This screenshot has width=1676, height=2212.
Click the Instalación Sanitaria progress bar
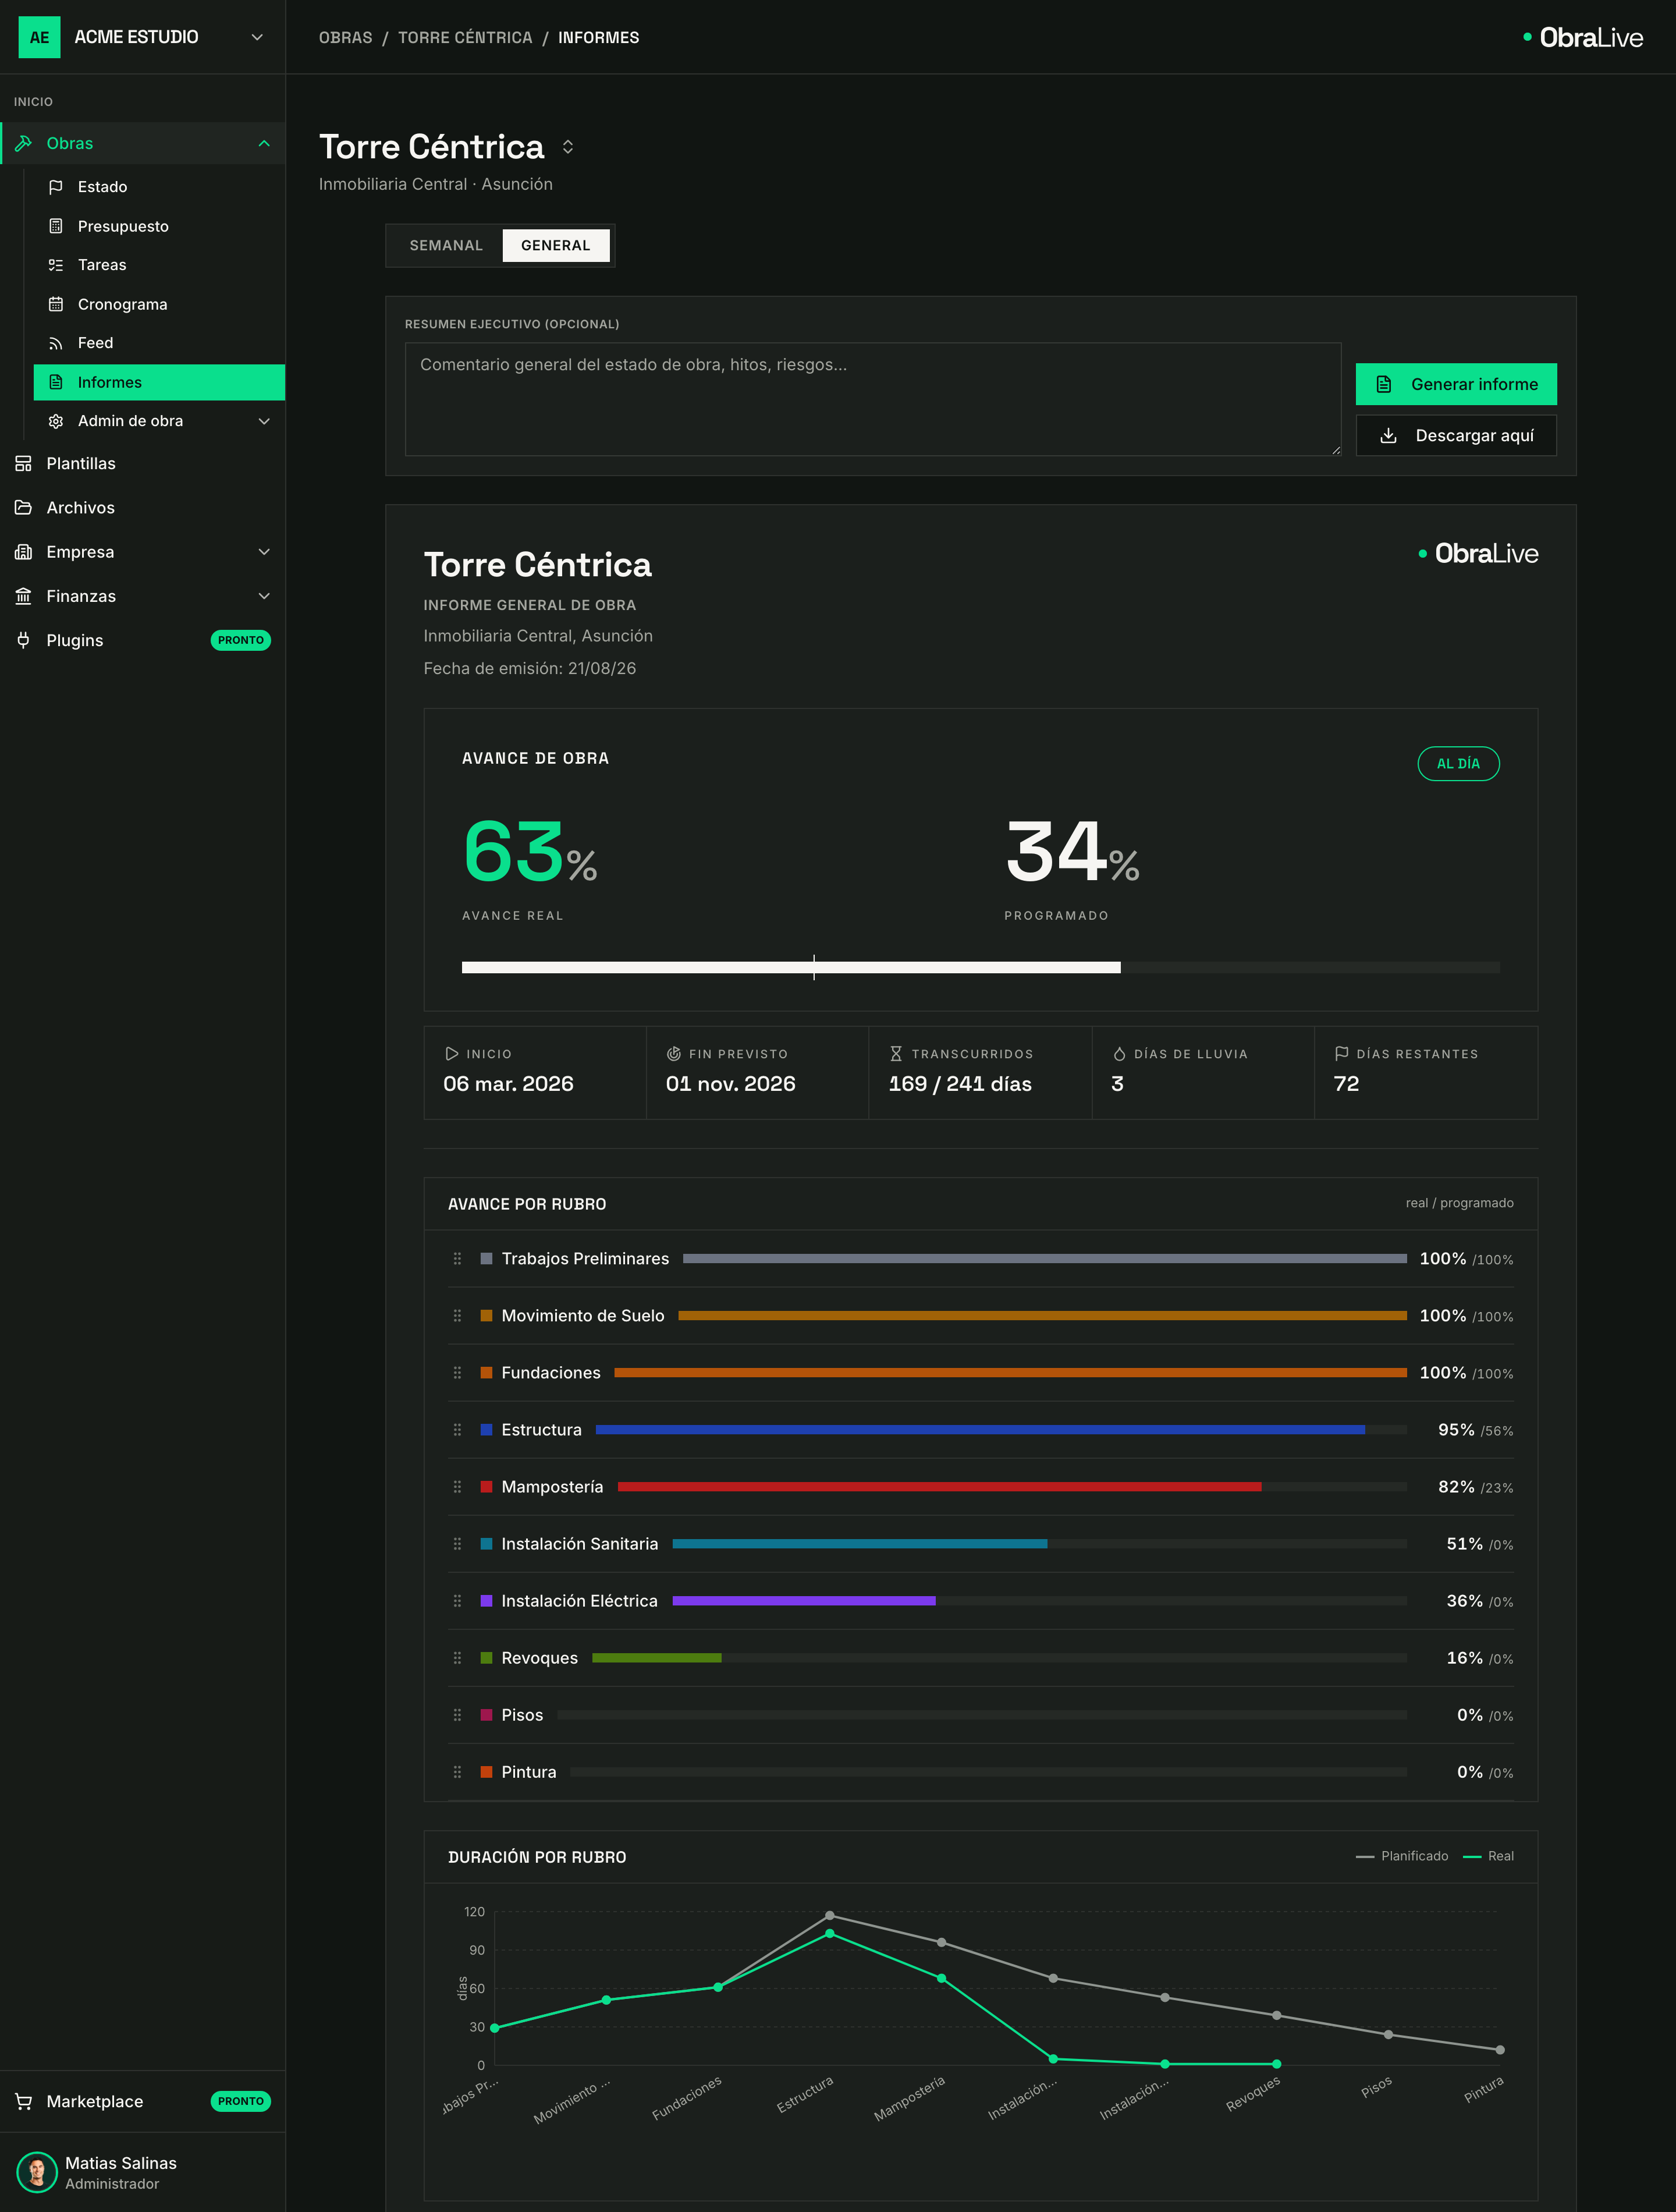click(1039, 1544)
